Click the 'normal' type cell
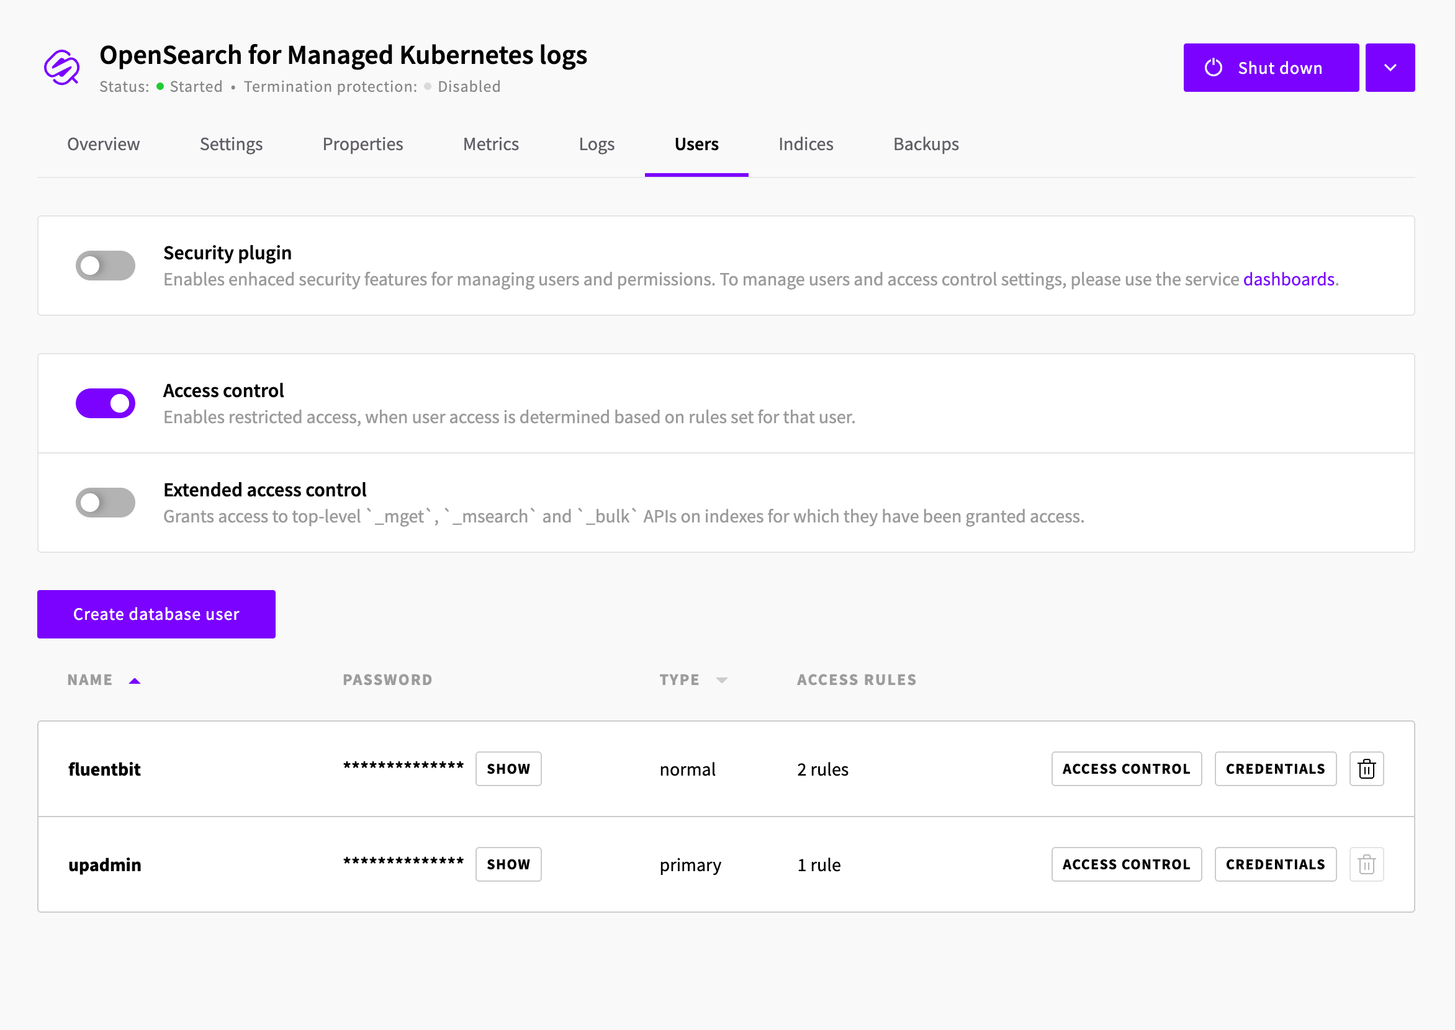The image size is (1455, 1030). click(687, 769)
